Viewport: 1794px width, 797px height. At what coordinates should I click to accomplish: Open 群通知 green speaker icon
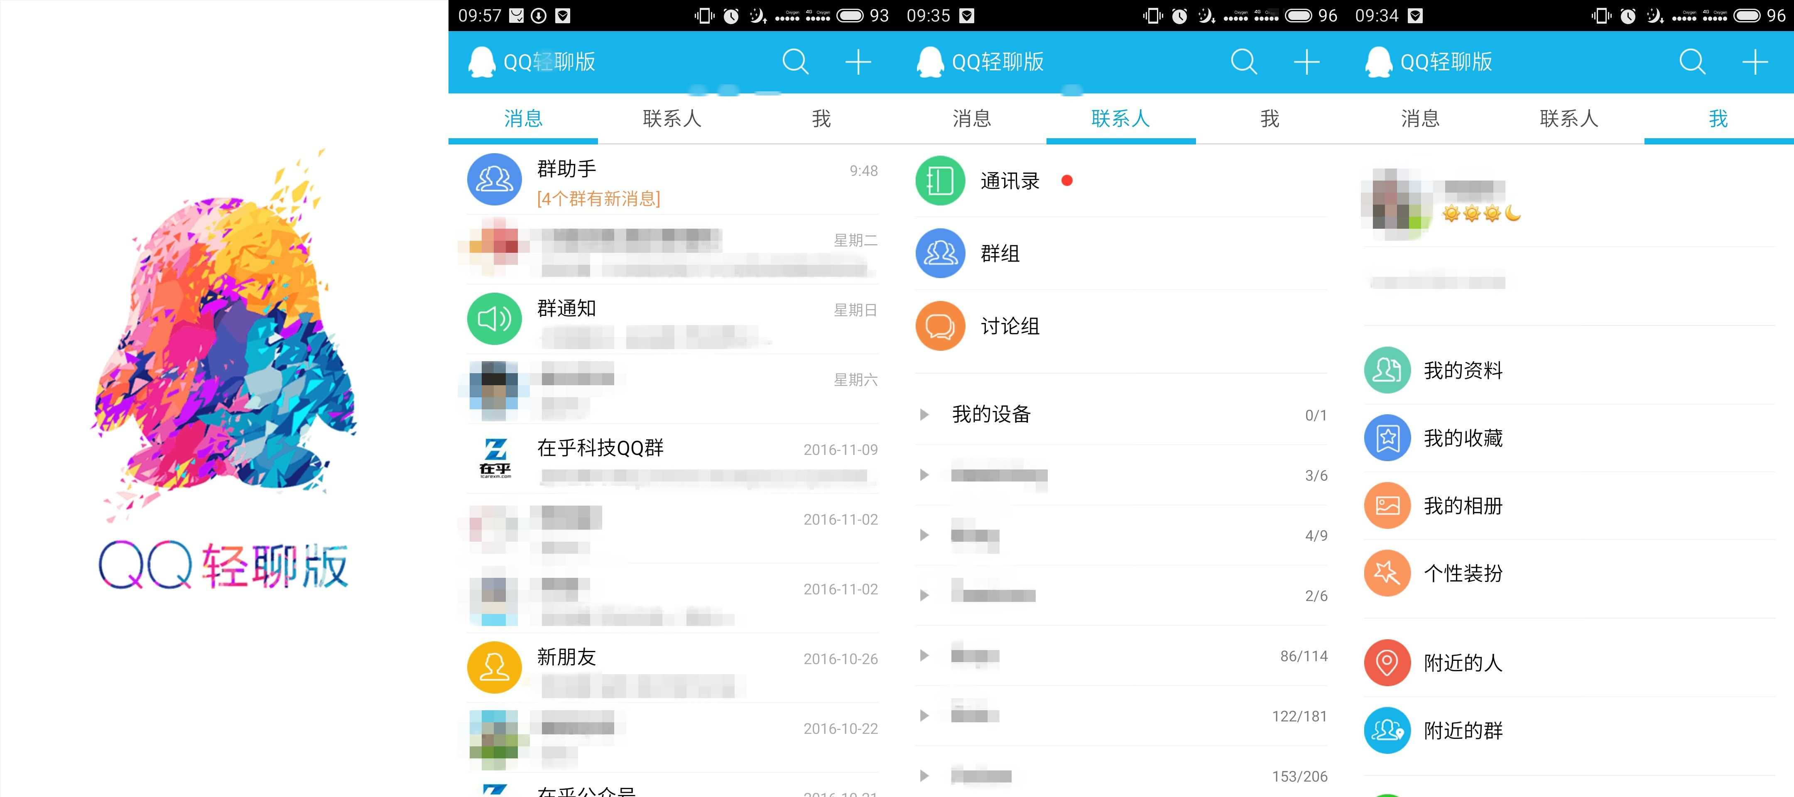click(495, 319)
